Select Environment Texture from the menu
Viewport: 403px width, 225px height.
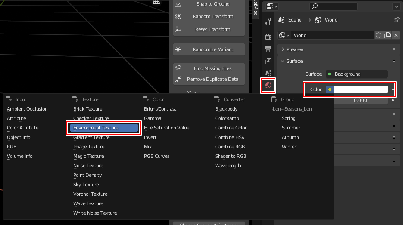(103, 128)
